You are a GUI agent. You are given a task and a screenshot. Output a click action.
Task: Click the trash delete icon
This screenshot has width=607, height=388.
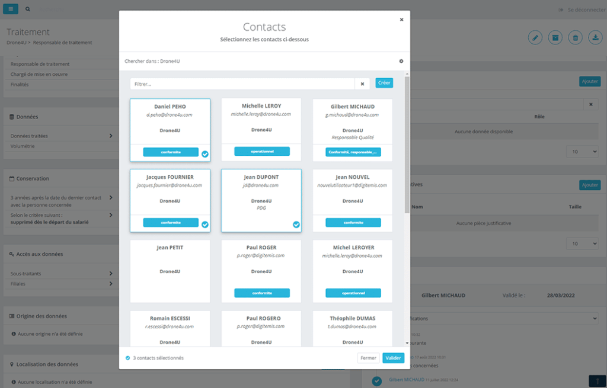[x=575, y=38]
